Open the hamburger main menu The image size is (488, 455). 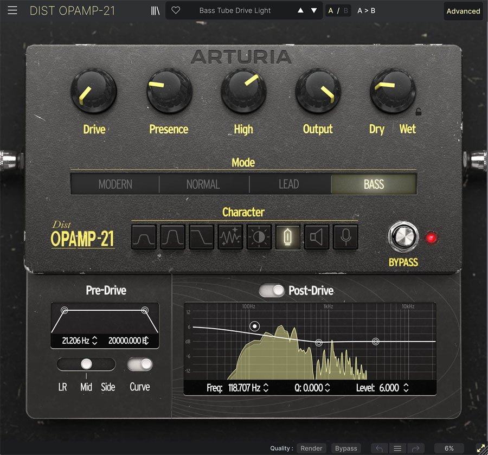click(x=12, y=10)
